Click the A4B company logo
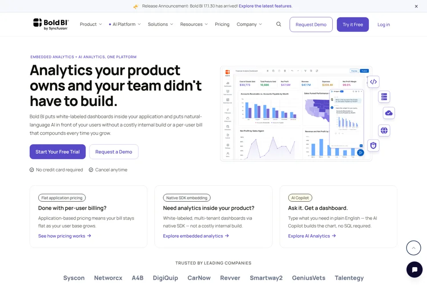 [x=137, y=278]
